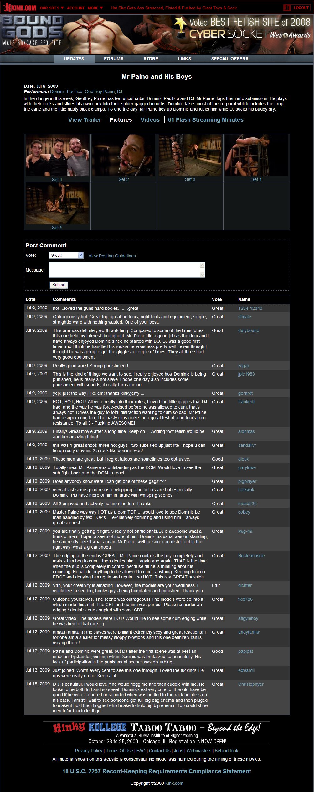Open the Vote selection dropdown
This screenshot has width=314, height=792.
click(66, 255)
